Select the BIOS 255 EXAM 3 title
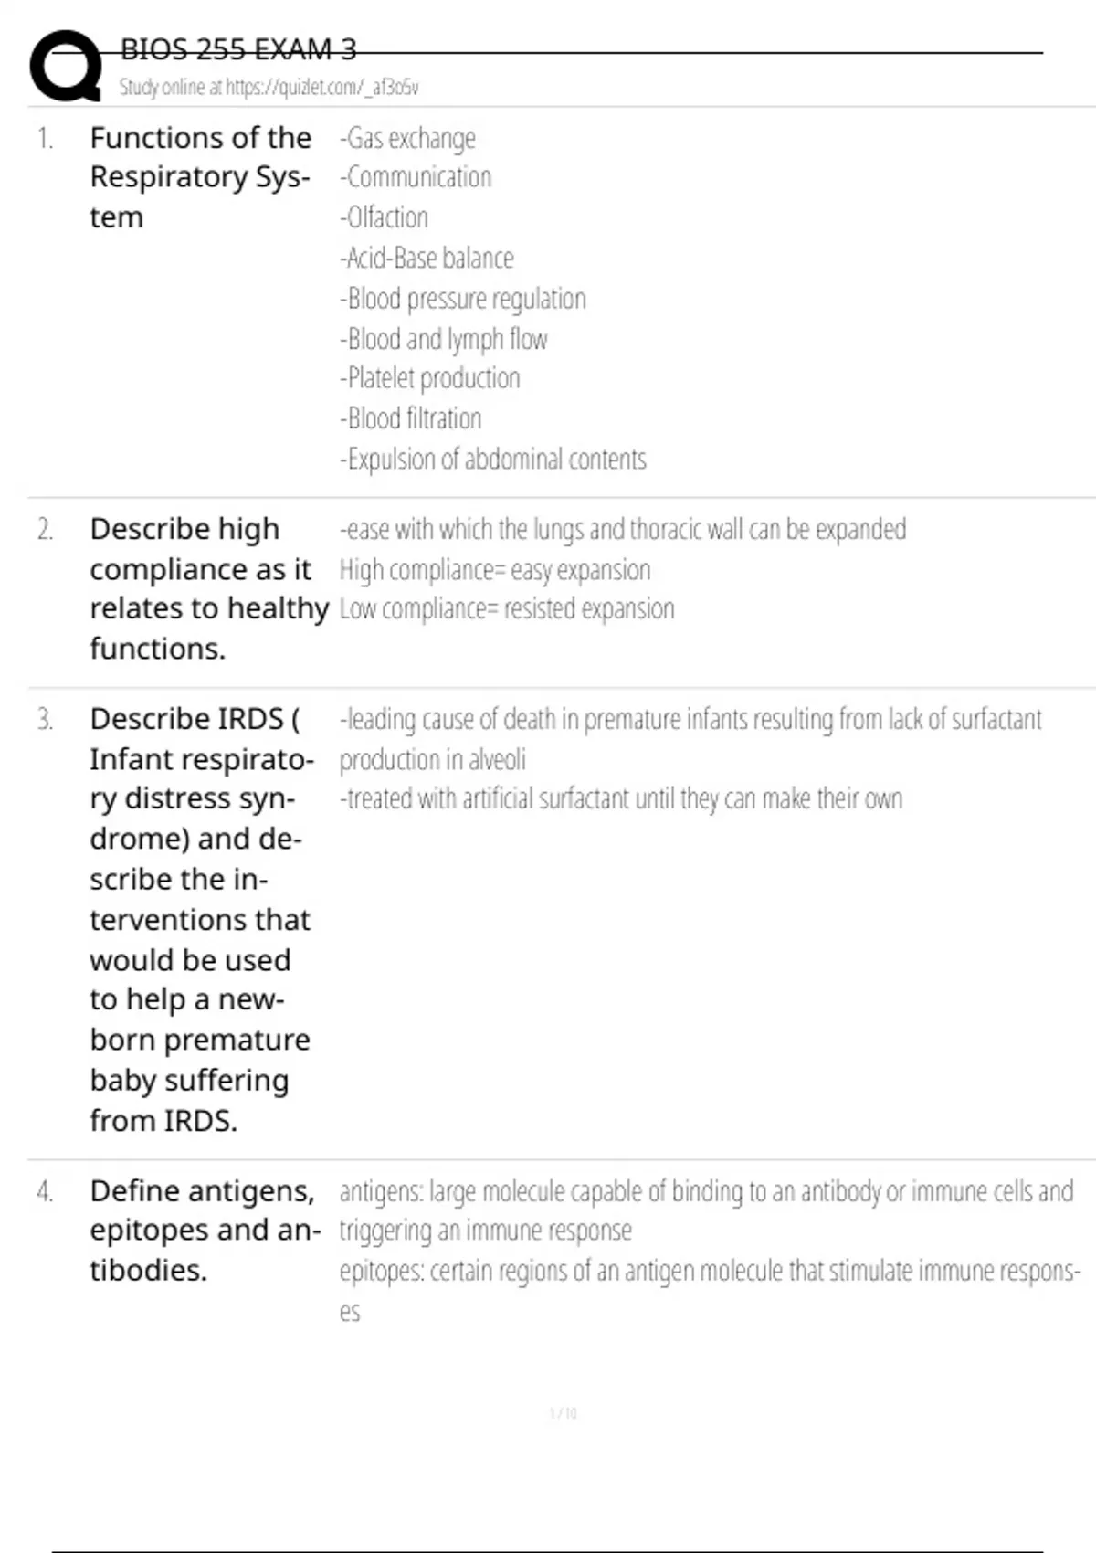Screen dimensions: 1096x1553 [x=238, y=49]
